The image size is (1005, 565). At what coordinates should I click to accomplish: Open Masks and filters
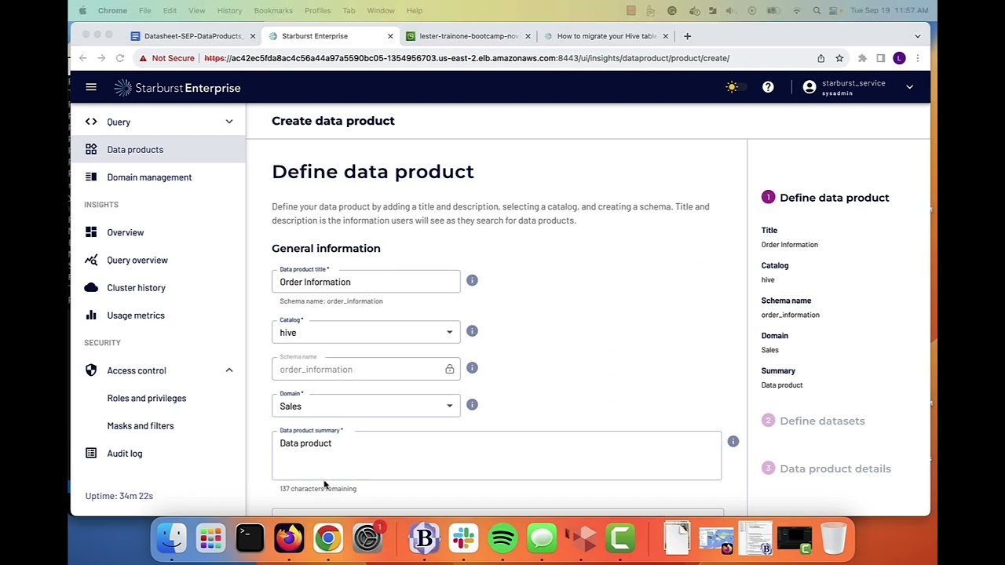[x=141, y=425]
